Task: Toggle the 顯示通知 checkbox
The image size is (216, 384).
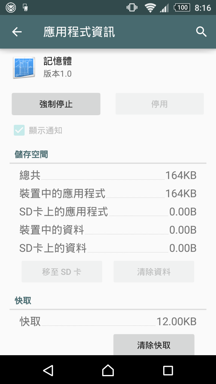Action: 19,130
